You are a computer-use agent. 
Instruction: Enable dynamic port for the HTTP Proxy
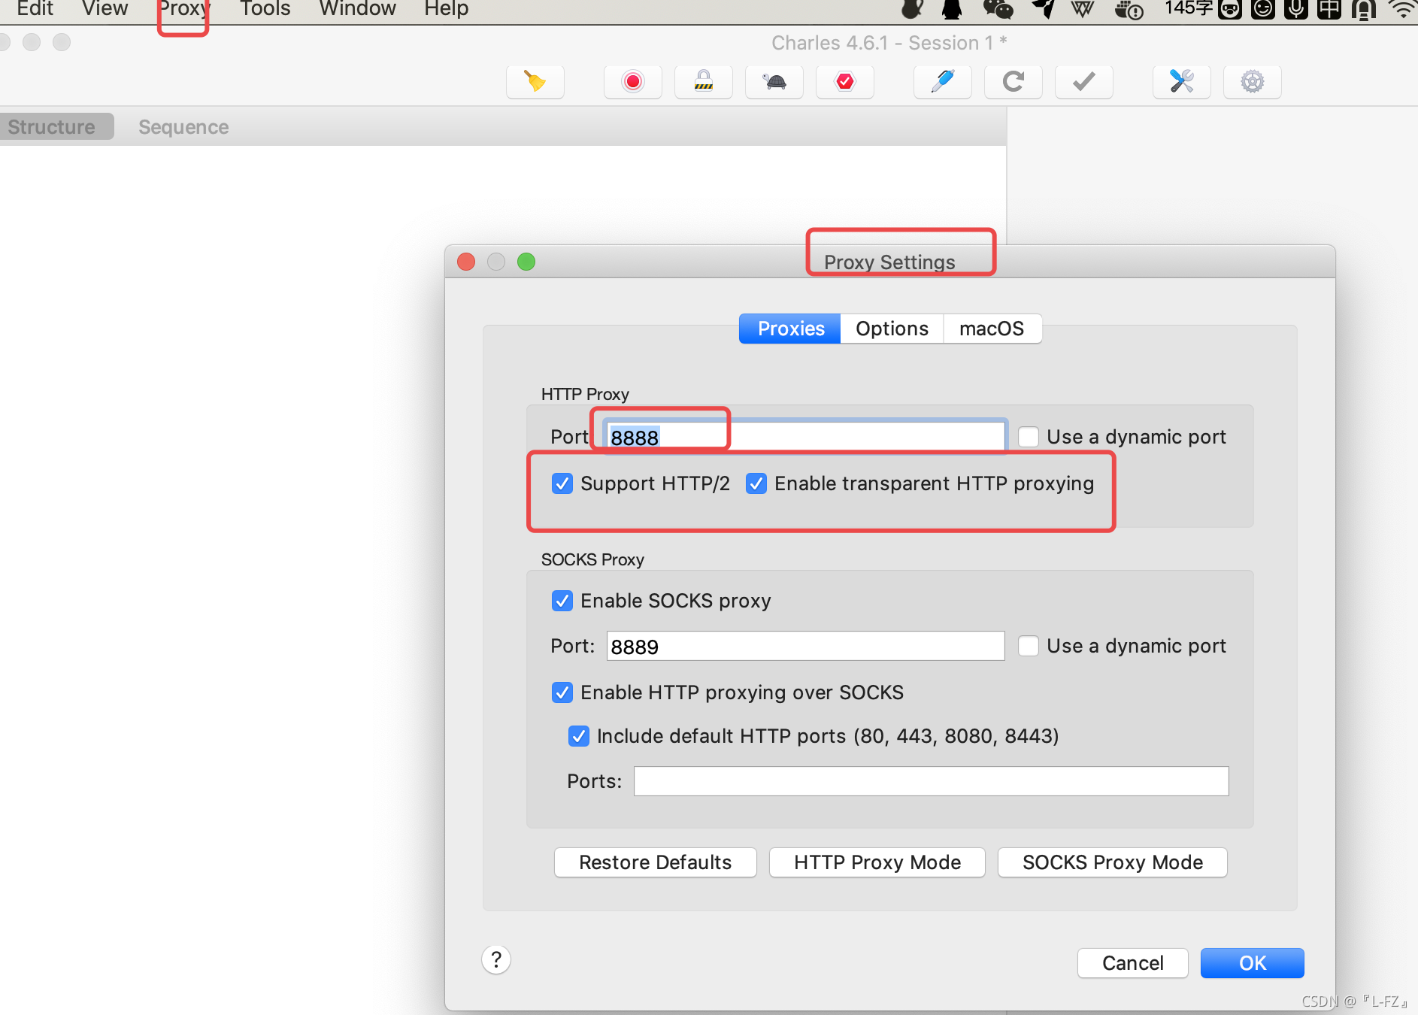coord(1029,437)
